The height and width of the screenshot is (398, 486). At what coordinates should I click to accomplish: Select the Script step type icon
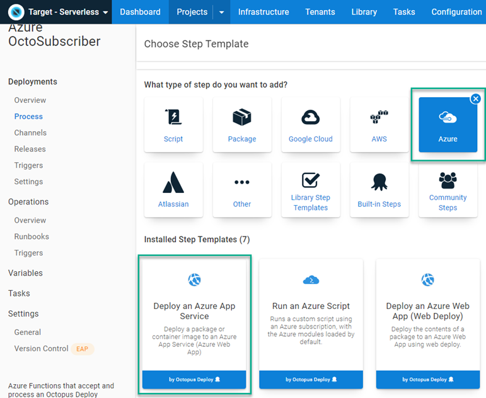coord(173,117)
